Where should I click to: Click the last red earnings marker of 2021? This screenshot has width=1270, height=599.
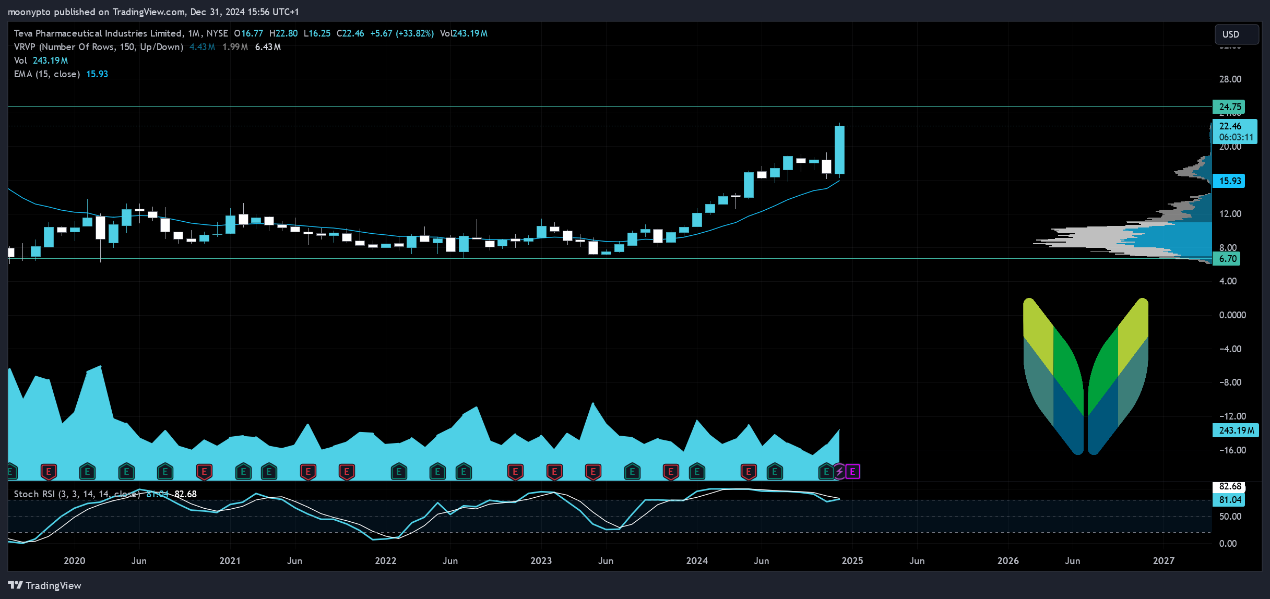pyautogui.click(x=347, y=472)
